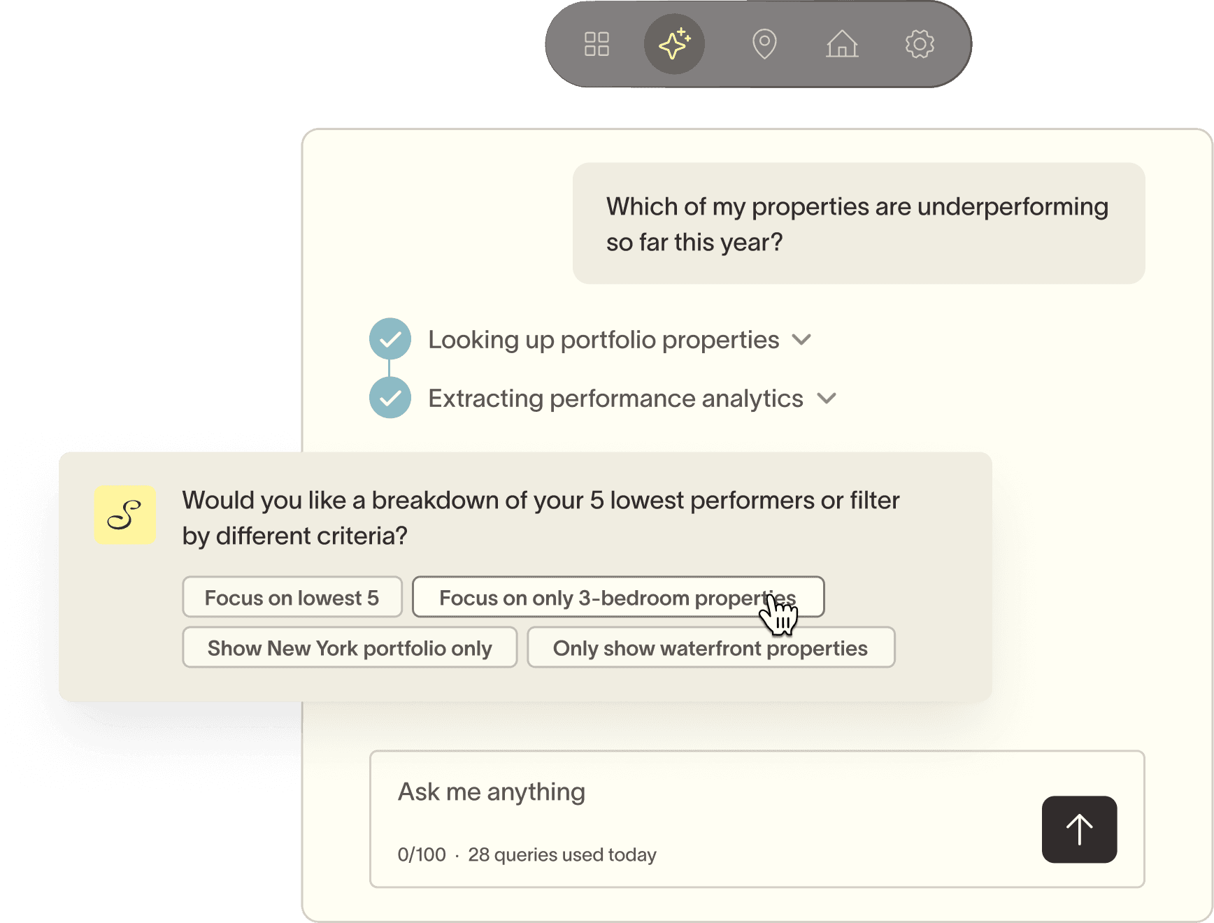Screen dimensions: 1214x923
Task: Choose 'Focus on only 3-bedroom properties'
Action: click(x=618, y=597)
